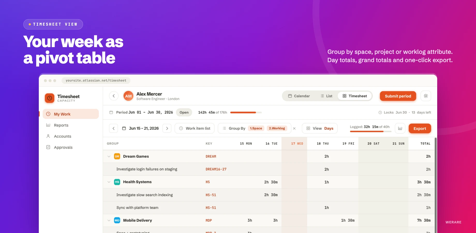The width and height of the screenshot is (476, 233).
Task: Click the Submit period button
Action: (x=398, y=96)
